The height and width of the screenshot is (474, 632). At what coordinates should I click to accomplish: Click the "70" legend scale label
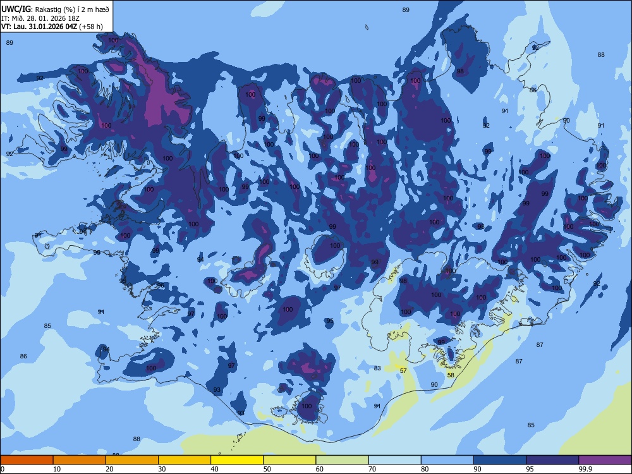point(372,469)
